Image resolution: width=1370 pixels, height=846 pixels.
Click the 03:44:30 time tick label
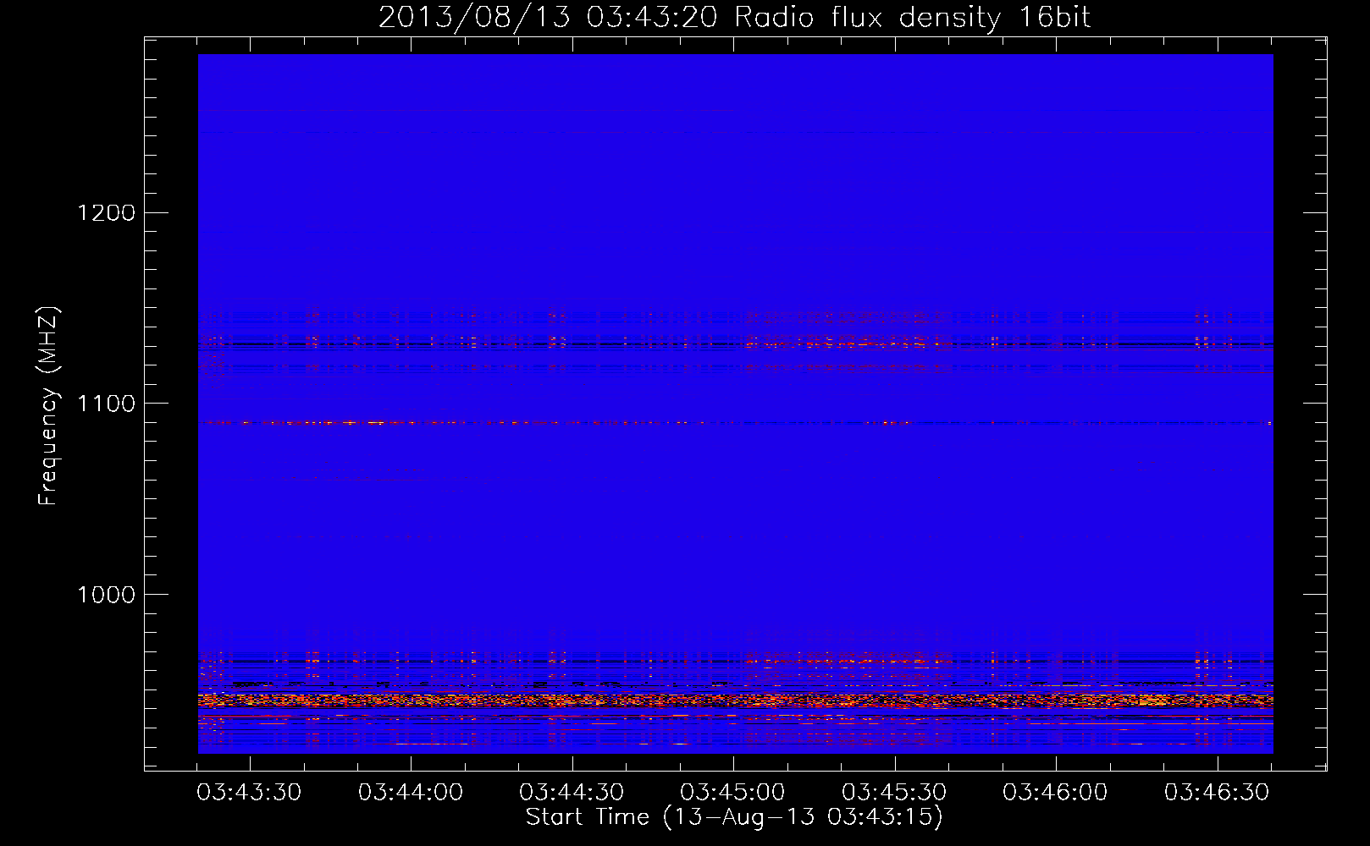[572, 793]
